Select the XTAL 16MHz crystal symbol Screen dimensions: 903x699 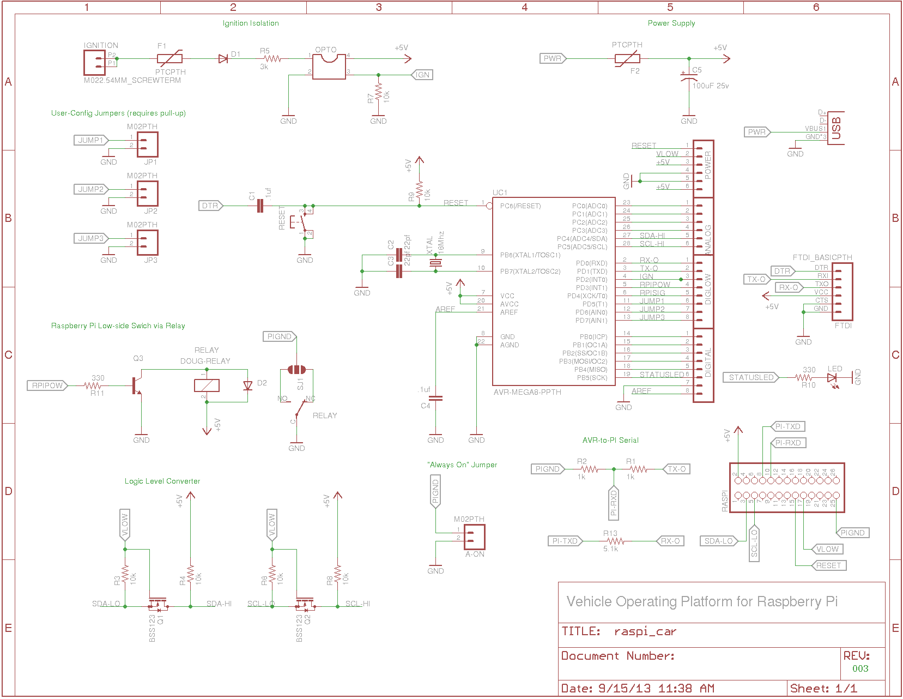click(x=435, y=263)
